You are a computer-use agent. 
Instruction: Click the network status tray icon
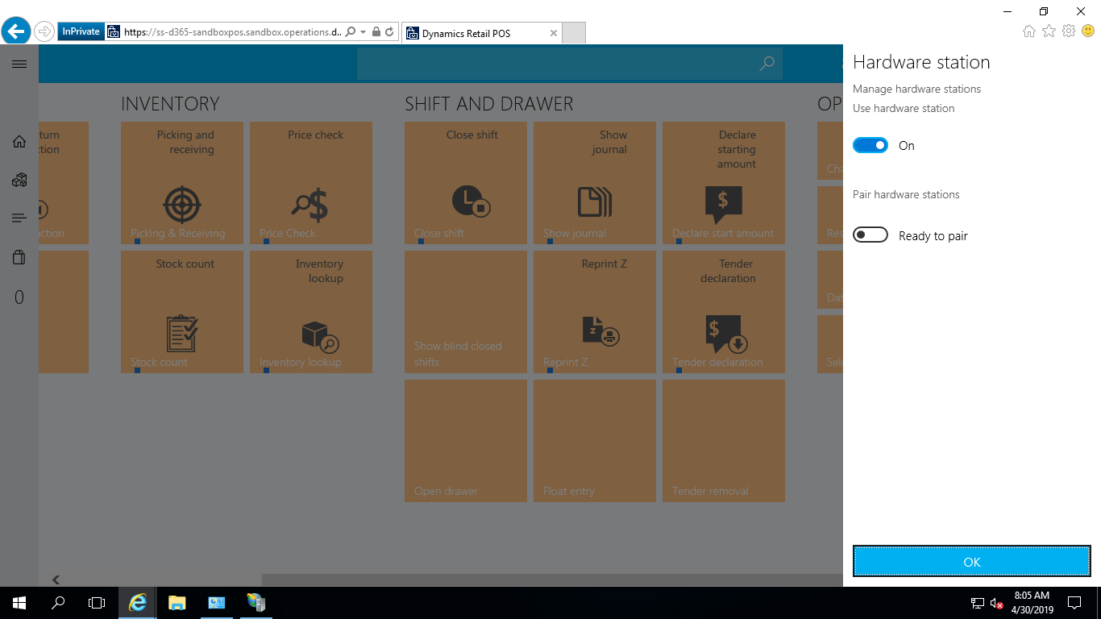[977, 603]
